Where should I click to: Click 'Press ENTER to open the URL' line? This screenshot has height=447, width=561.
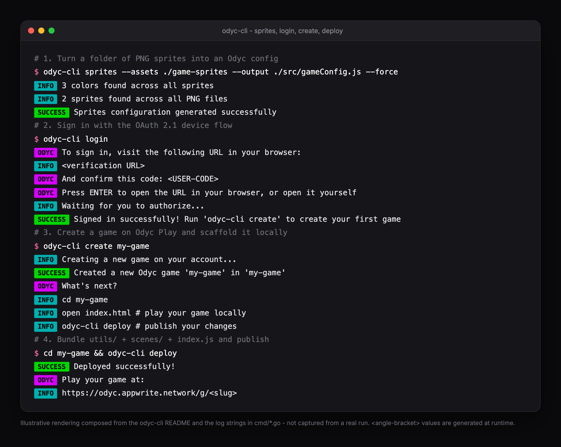209,193
